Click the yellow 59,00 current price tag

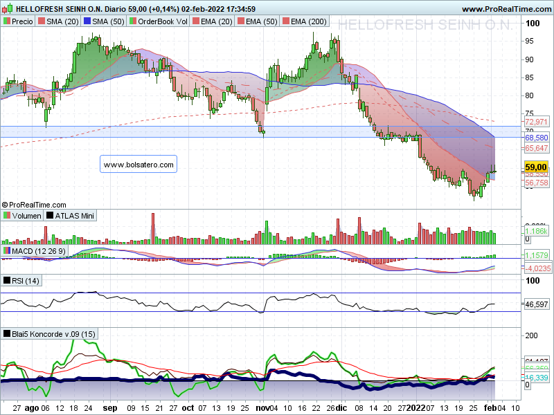[536, 167]
